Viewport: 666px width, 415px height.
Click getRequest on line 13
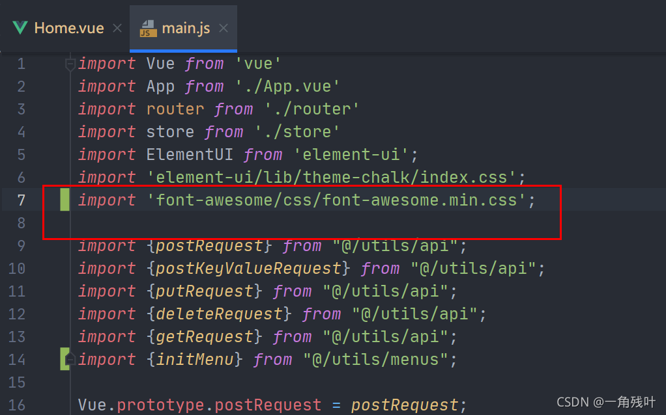[x=205, y=337]
